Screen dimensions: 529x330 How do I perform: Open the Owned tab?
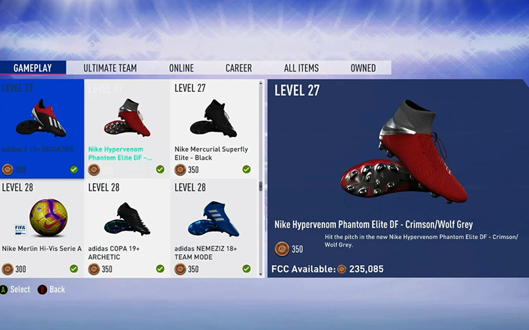click(363, 68)
